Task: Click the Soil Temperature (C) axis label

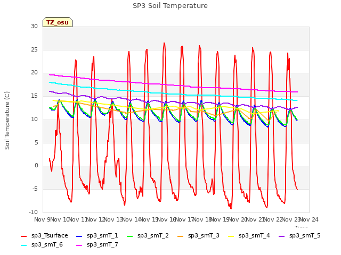Action: pos(7,121)
